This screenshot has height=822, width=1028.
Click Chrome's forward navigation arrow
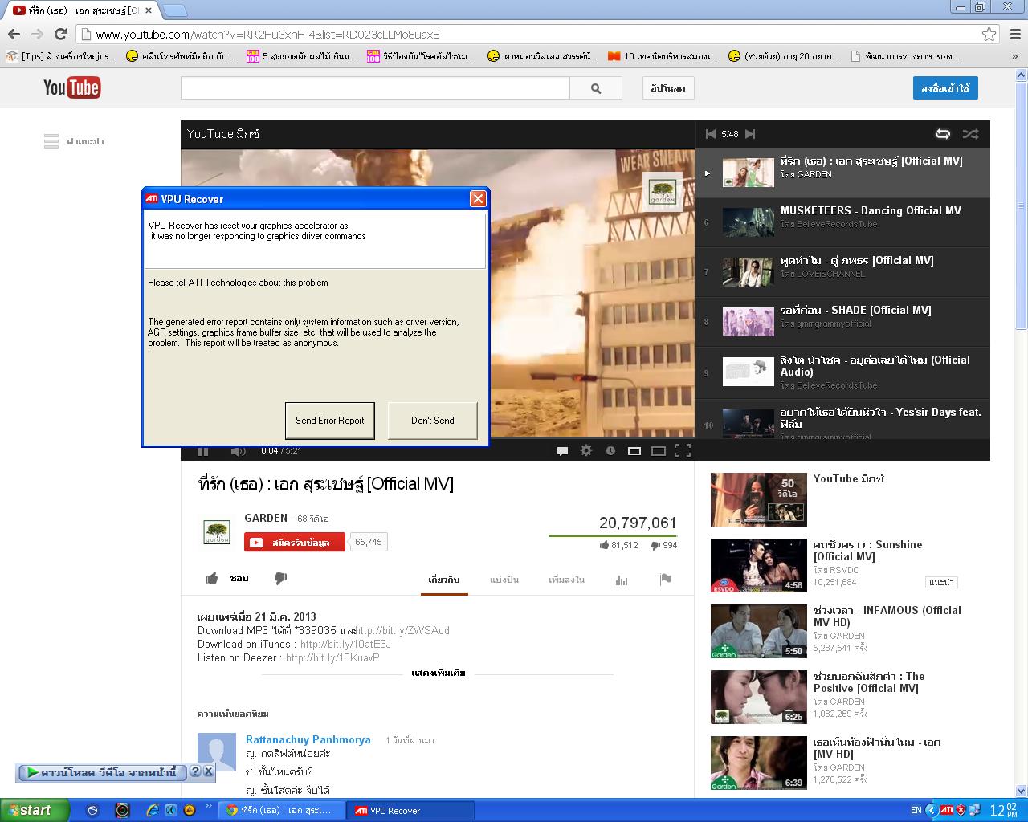coord(37,34)
